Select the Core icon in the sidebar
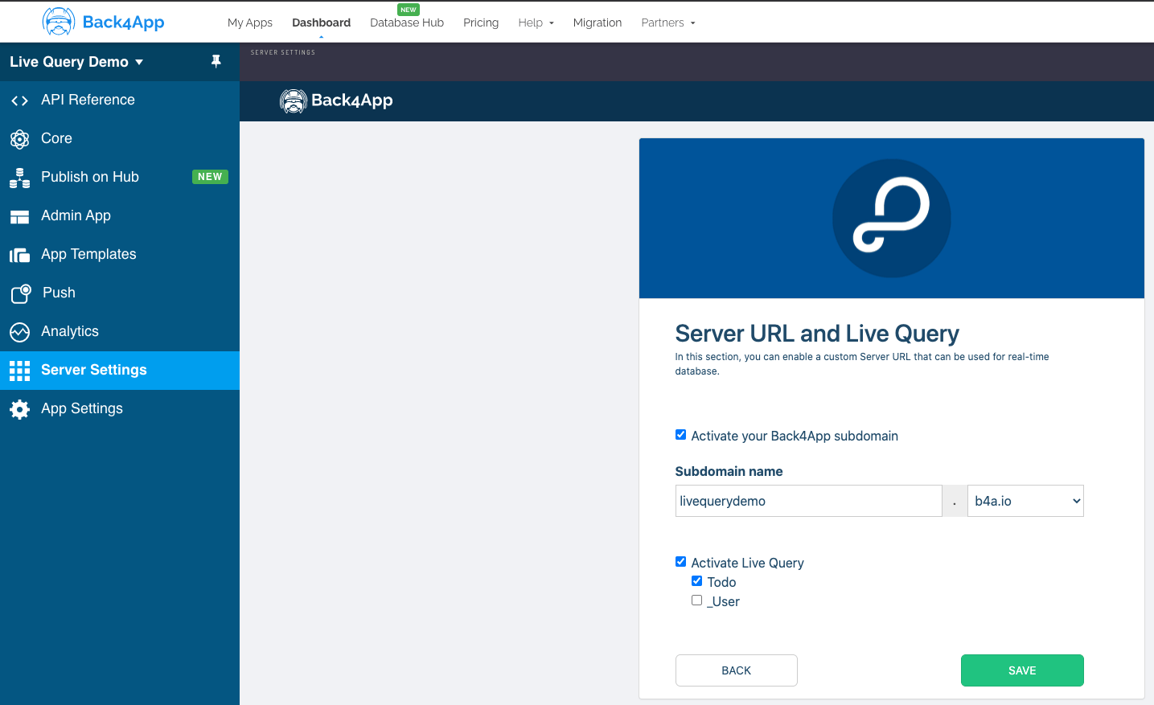Screen dimensions: 1154x705 (x=56, y=138)
